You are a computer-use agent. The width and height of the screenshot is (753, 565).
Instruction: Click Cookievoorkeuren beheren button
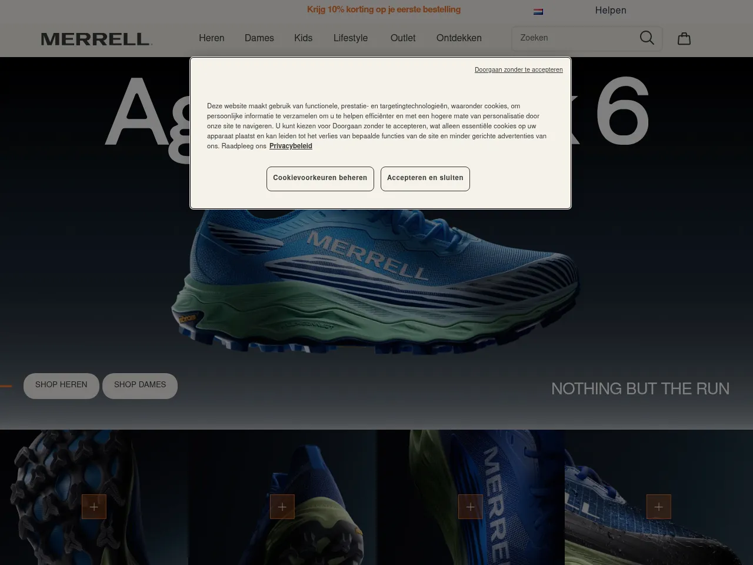pos(320,178)
